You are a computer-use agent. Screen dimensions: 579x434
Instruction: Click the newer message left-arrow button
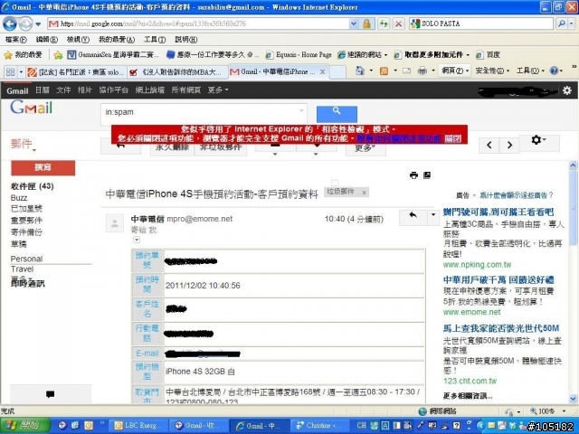489,145
